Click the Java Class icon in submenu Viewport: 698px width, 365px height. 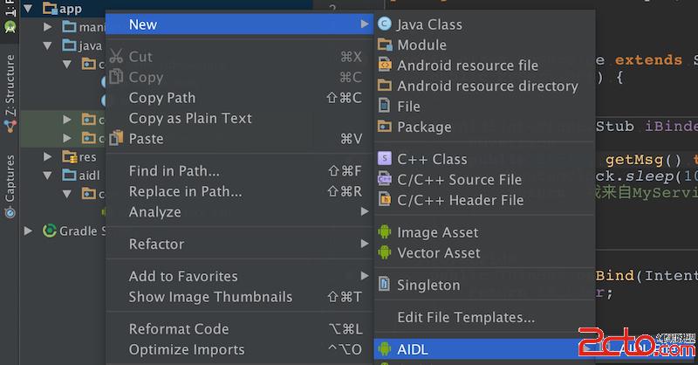(385, 24)
